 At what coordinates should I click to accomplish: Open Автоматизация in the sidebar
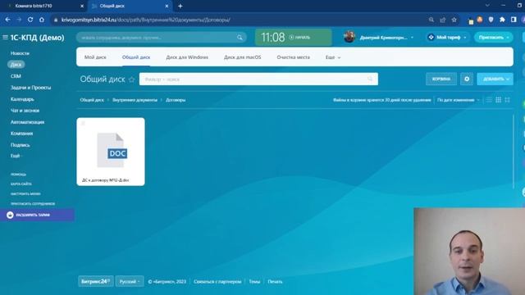tap(27, 122)
